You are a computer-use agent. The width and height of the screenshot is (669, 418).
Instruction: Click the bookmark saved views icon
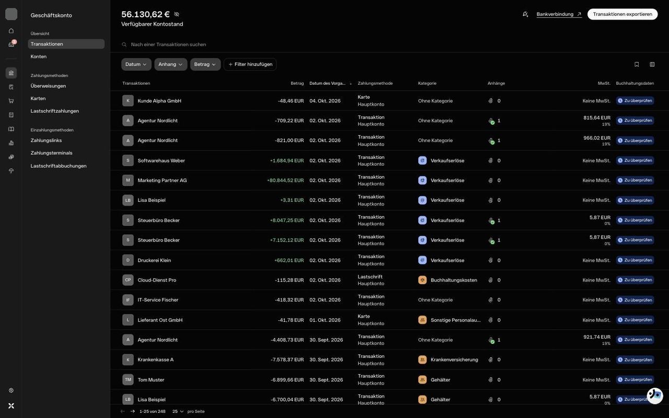tap(637, 64)
